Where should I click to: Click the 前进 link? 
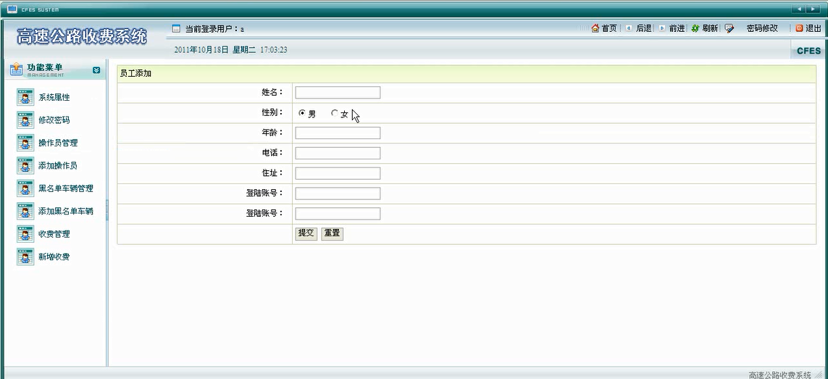coord(677,28)
